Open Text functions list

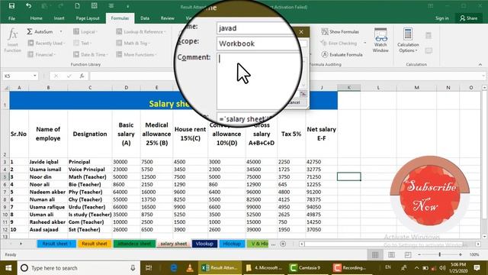point(82,43)
